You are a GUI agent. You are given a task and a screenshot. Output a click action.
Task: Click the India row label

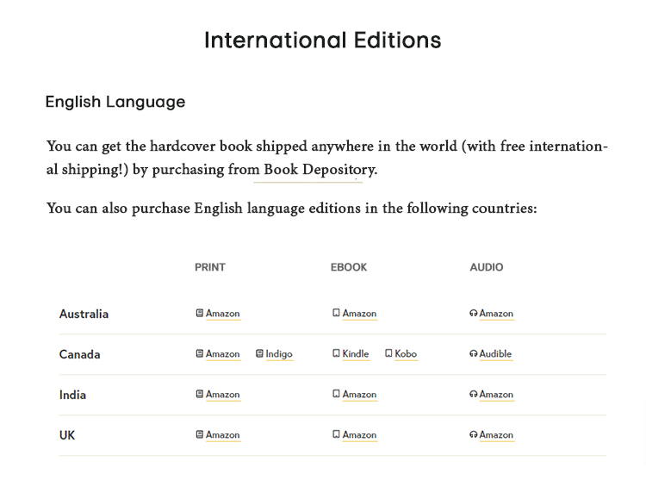[72, 395]
